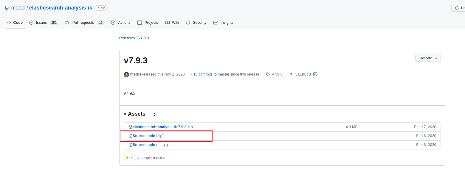Click the zip file icon beside Source code (zip)
465x179 pixels.
click(130, 136)
